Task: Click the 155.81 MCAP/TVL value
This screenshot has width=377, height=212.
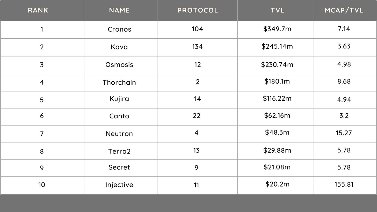Action: [x=344, y=184]
